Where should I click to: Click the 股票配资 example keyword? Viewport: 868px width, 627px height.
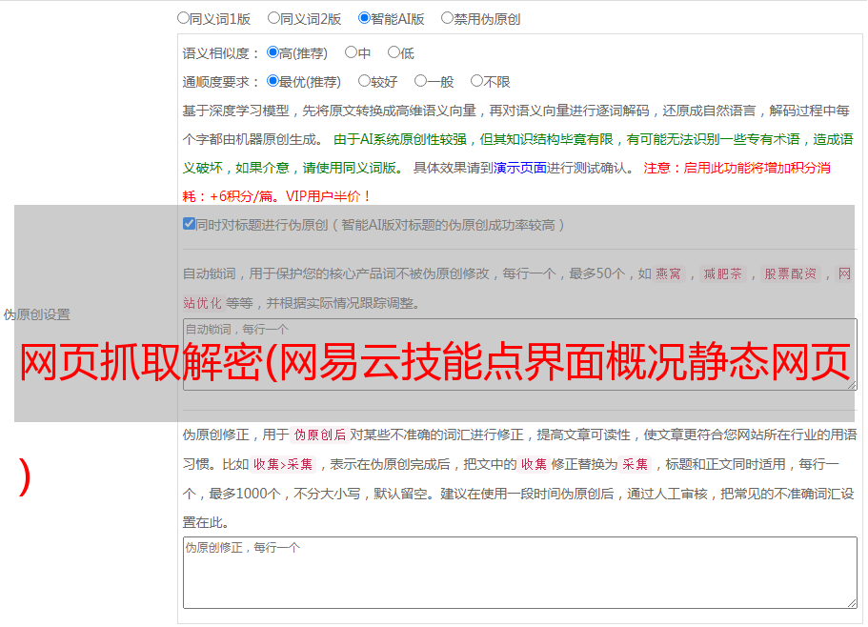tap(790, 273)
